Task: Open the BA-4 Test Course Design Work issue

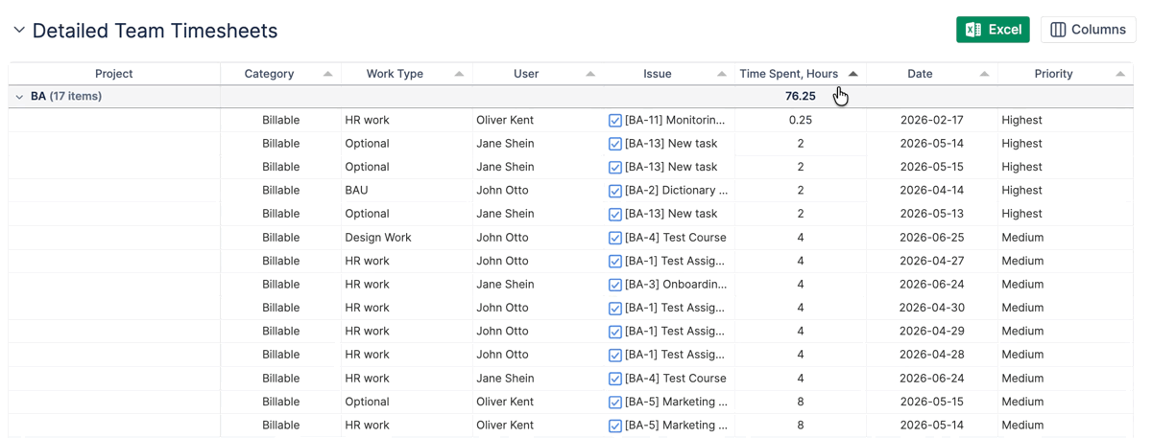Action: click(675, 238)
